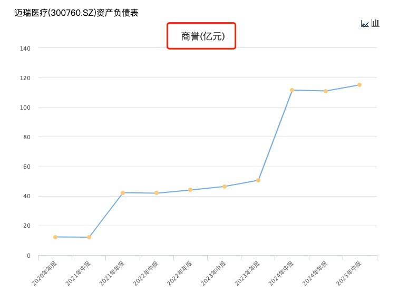Image resolution: width=399 pixels, height=292 pixels.
Task: Click the 2023年年报 x-axis label
Action: pyautogui.click(x=247, y=273)
